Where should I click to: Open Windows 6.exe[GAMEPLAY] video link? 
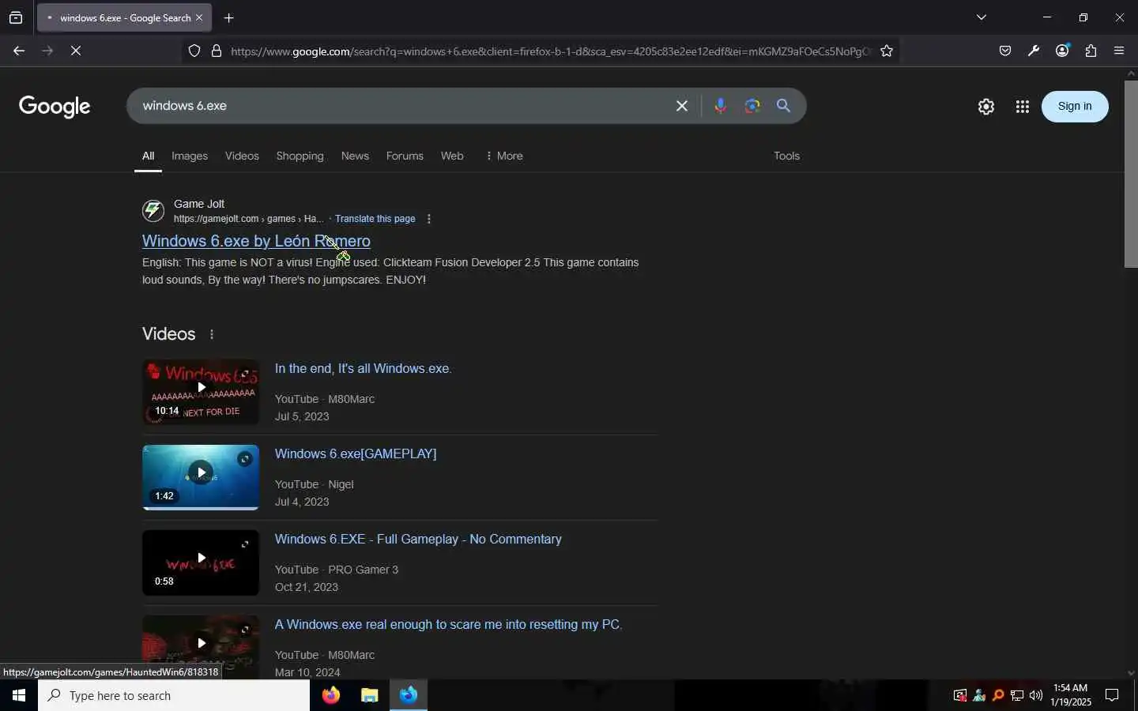tap(356, 454)
